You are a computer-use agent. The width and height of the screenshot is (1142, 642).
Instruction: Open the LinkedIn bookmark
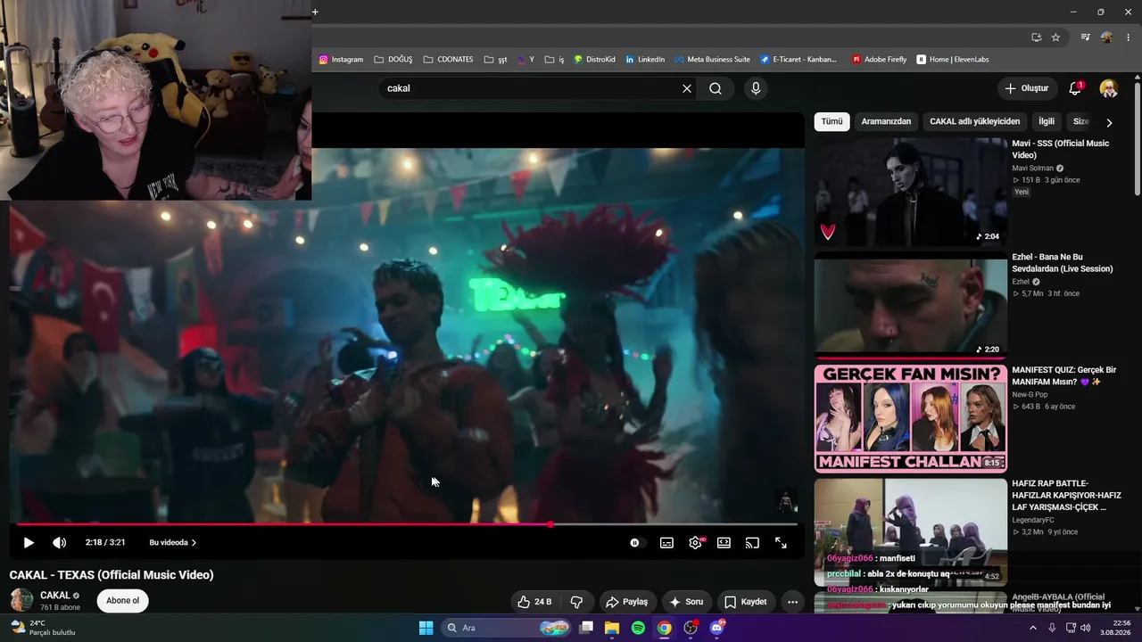(x=644, y=60)
